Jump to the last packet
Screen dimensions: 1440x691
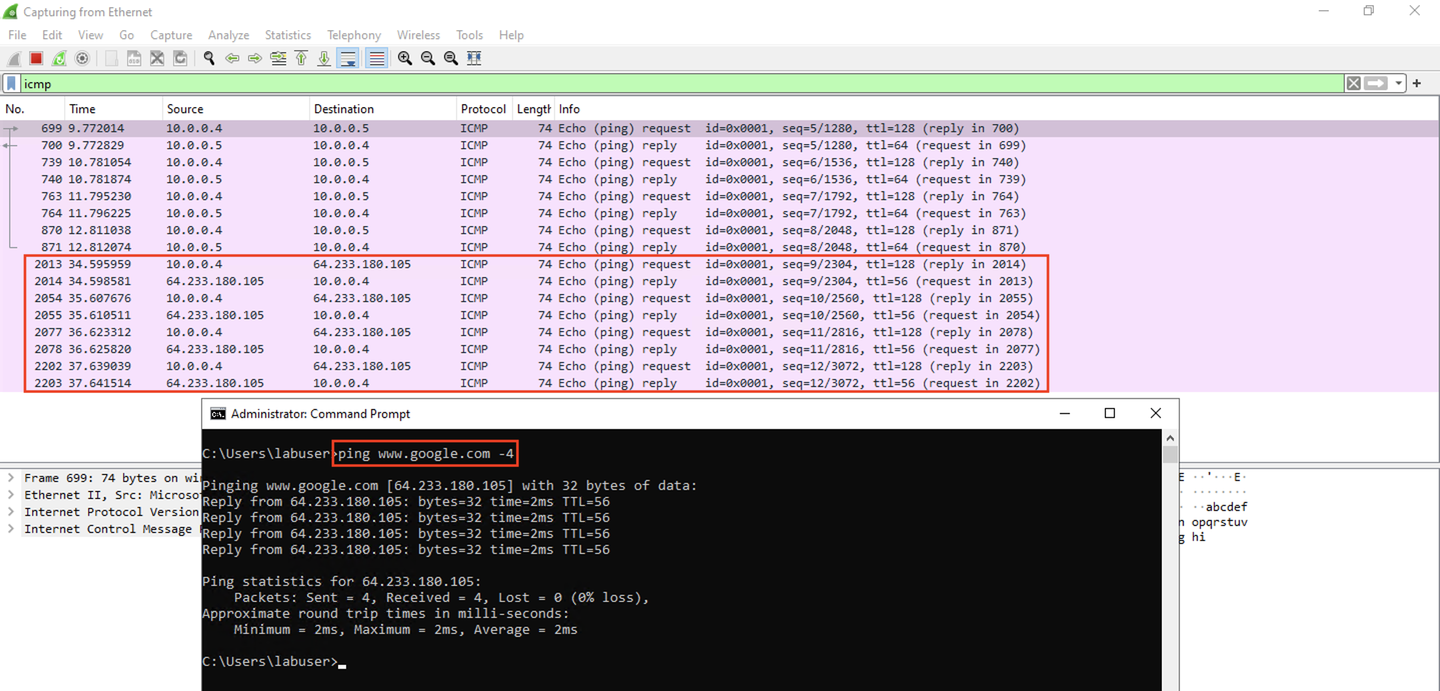[x=324, y=58]
